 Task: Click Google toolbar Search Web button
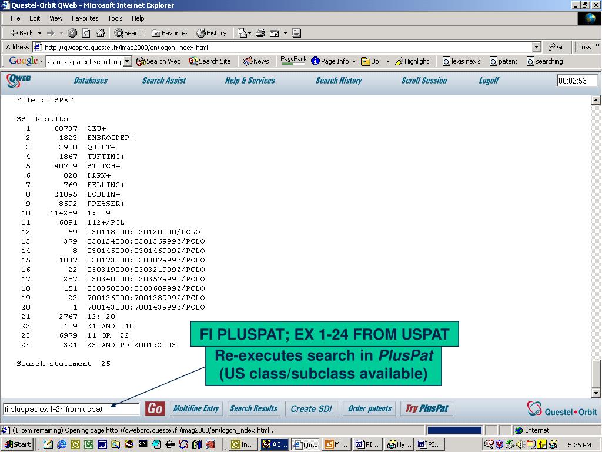(158, 61)
